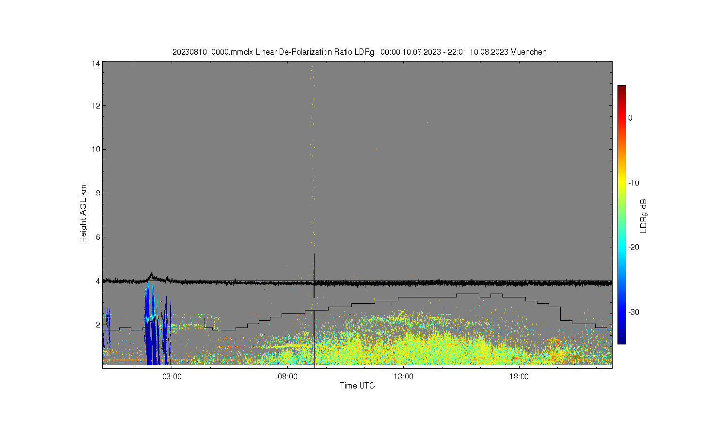Image resolution: width=727 pixels, height=436 pixels.
Task: Click the 6 km height tick label
Action: coord(98,237)
